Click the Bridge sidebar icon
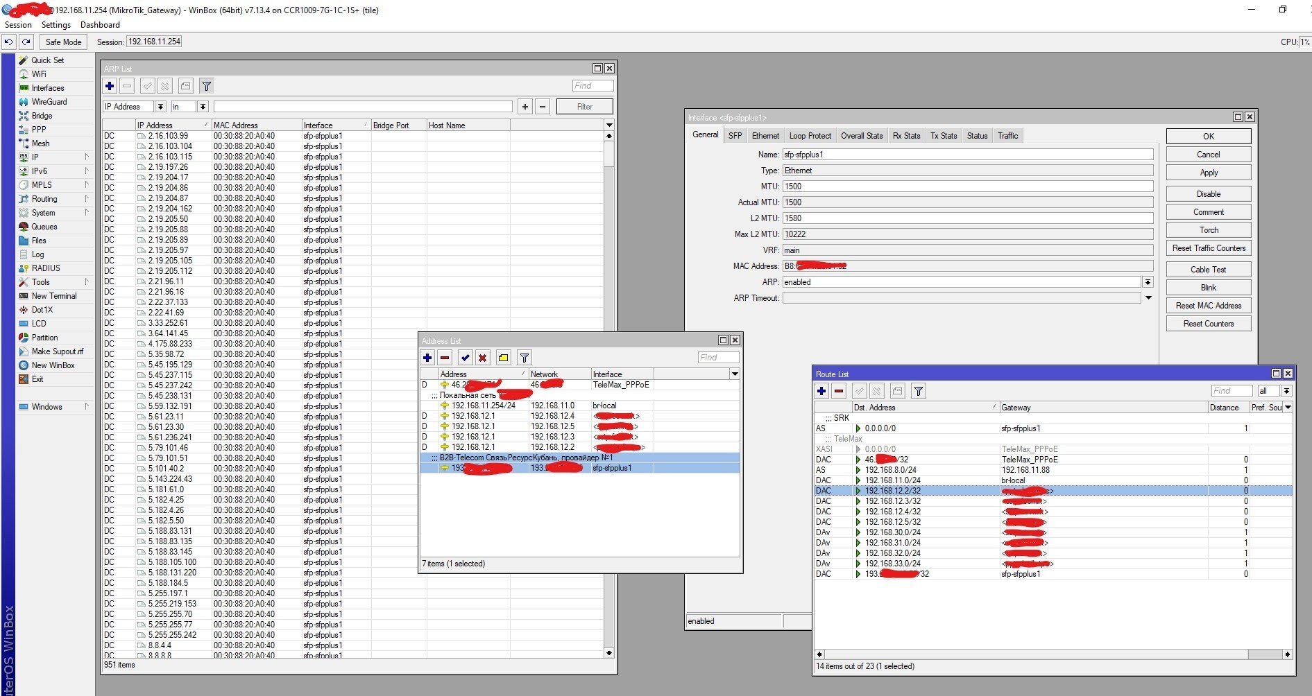This screenshot has width=1312, height=696. coord(24,116)
